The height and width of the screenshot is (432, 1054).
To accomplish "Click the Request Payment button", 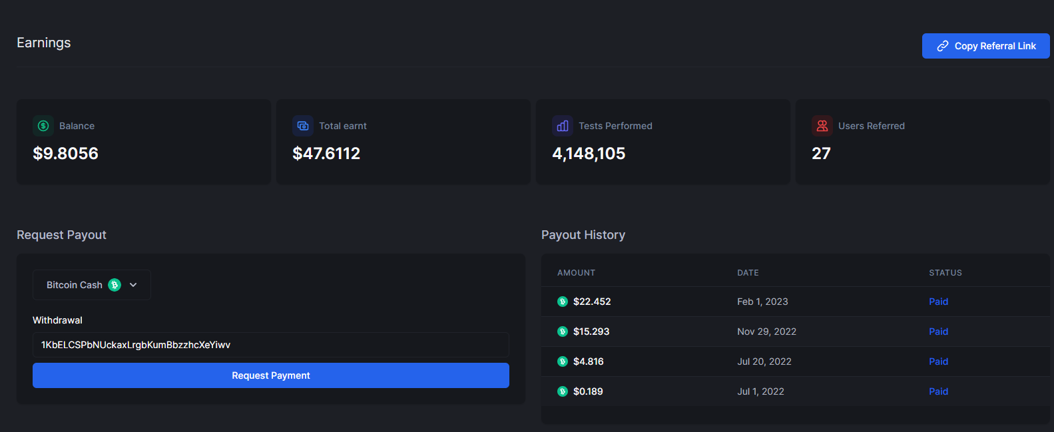I will tap(270, 375).
